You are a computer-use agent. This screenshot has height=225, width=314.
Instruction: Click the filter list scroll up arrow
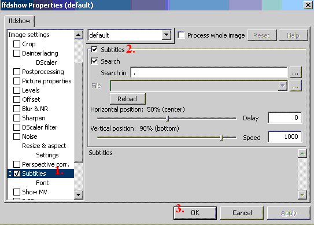[x=79, y=35]
